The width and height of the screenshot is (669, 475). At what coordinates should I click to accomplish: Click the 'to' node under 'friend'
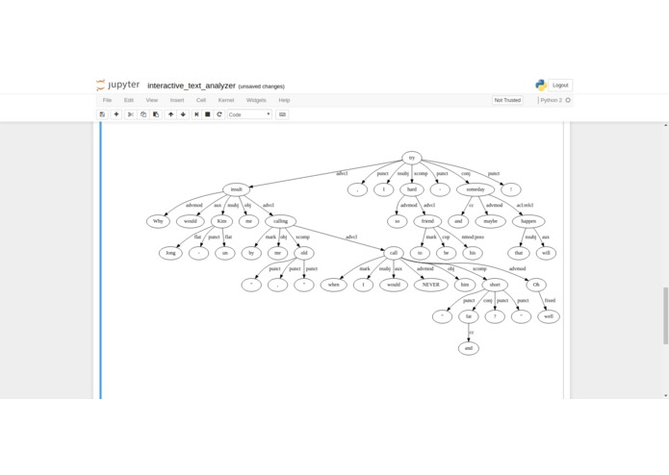[420, 253]
